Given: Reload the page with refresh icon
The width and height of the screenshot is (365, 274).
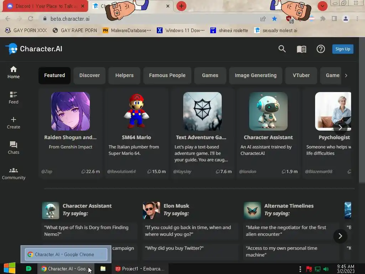Looking at the screenshot, I should (x=31, y=19).
